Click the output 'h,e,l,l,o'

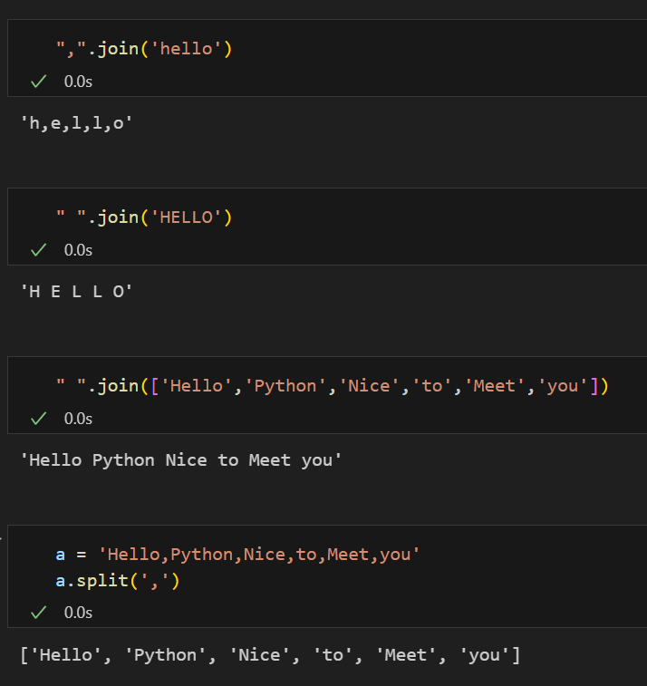tap(76, 123)
